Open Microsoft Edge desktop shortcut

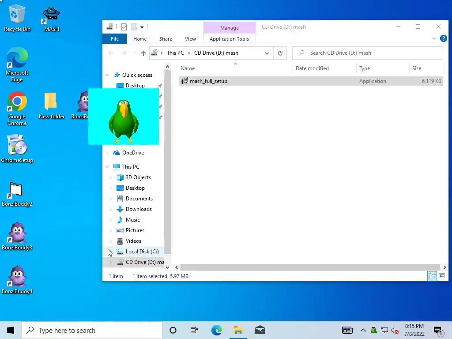[17, 64]
